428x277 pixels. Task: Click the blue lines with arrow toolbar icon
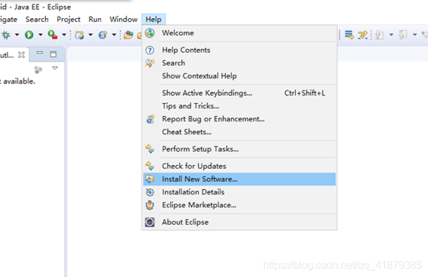[349, 35]
